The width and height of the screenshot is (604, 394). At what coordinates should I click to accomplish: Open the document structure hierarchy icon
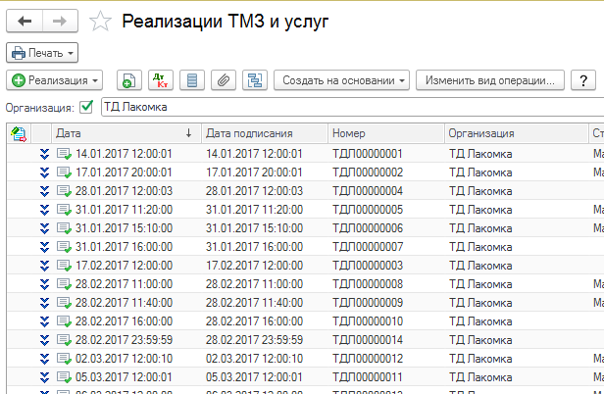tap(256, 79)
